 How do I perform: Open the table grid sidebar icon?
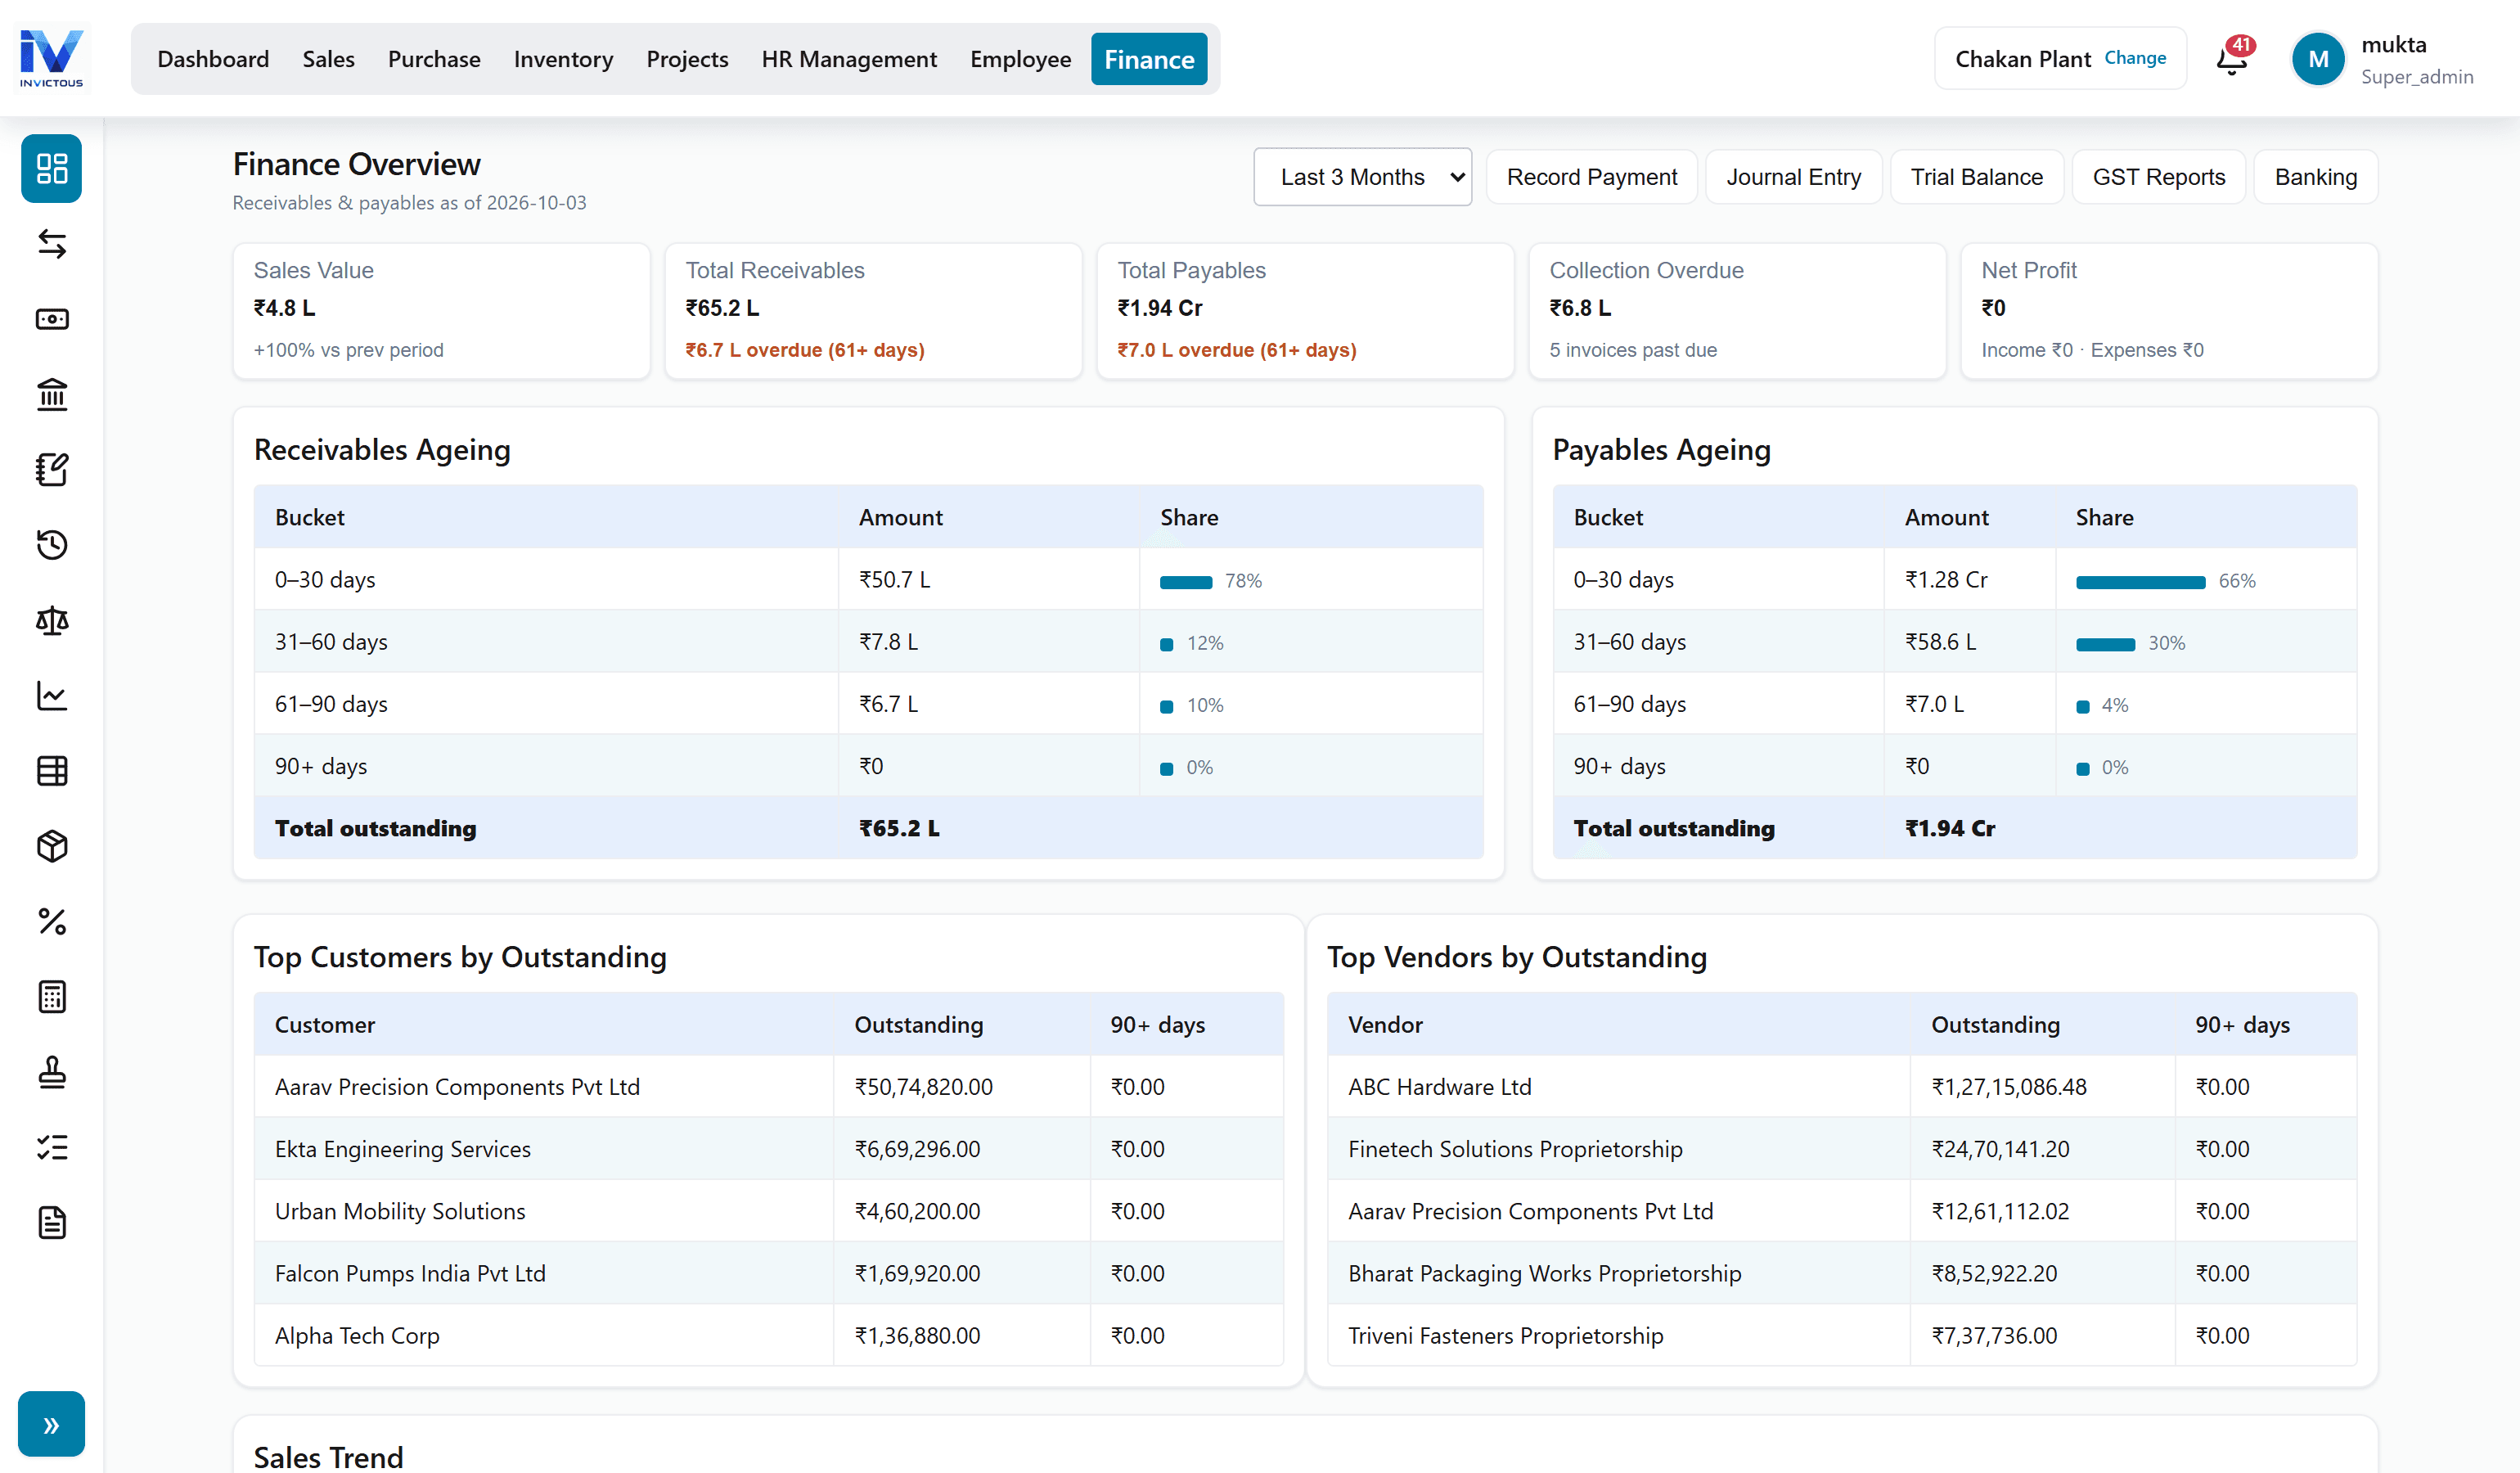click(51, 771)
